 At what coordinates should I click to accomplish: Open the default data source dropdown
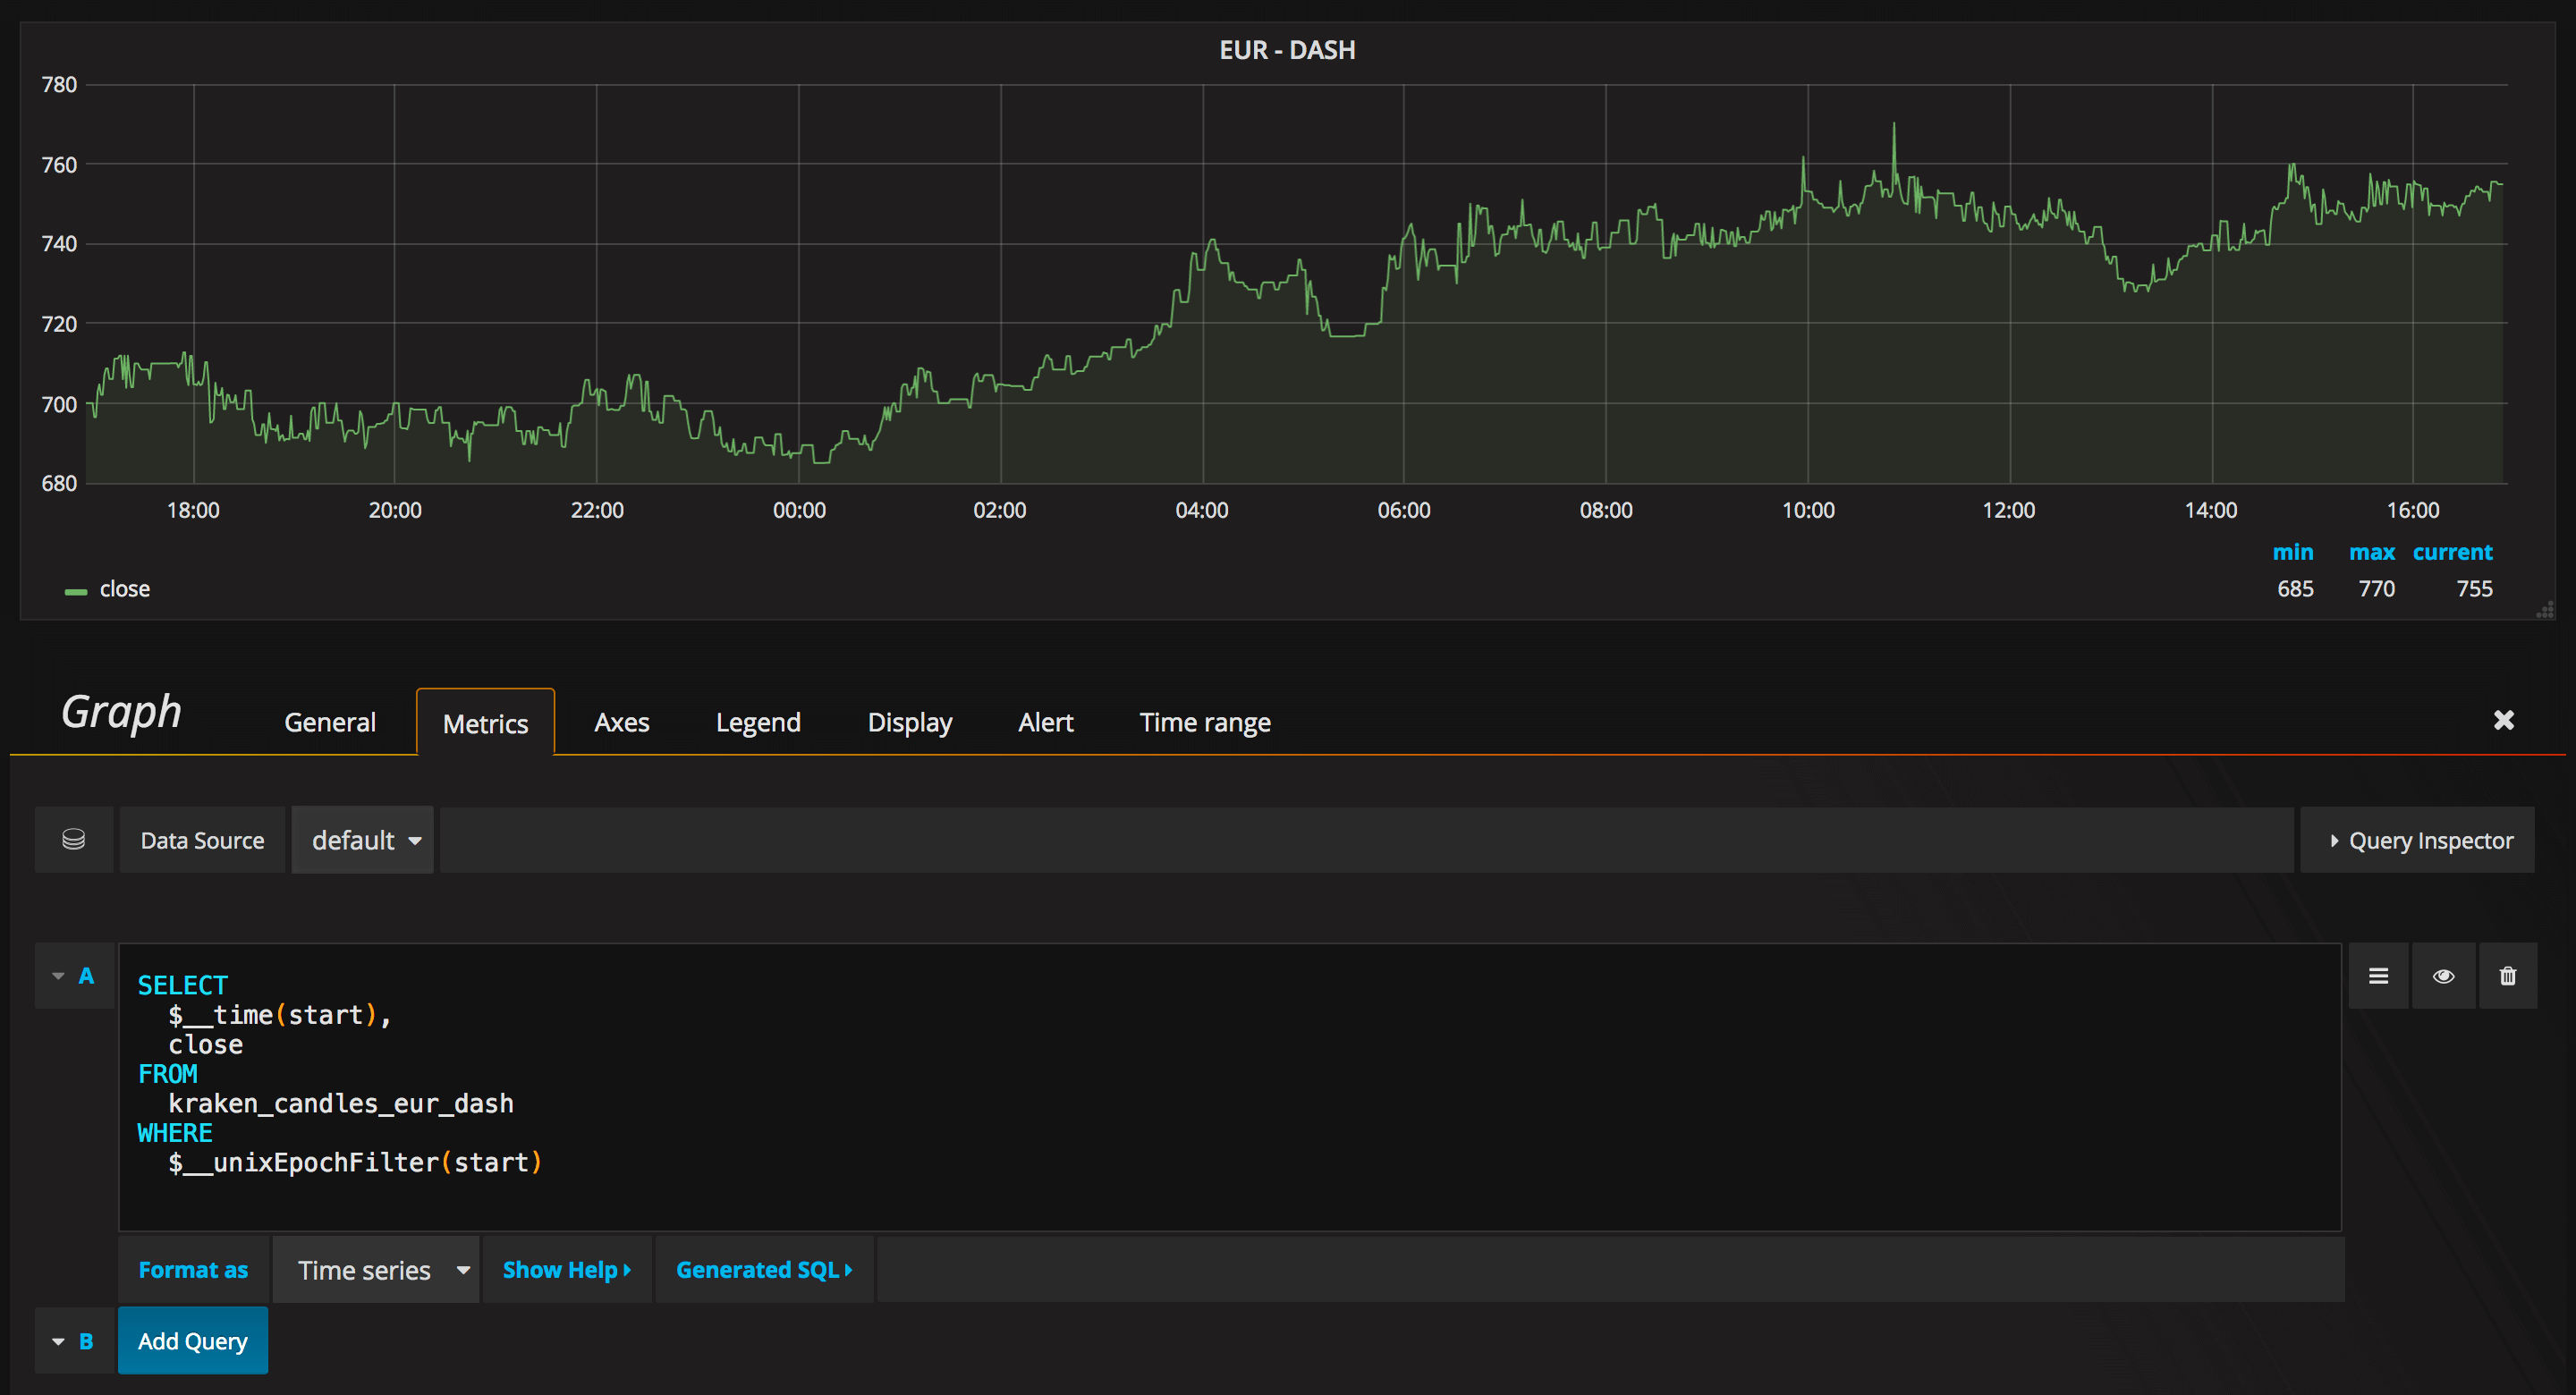[363, 840]
